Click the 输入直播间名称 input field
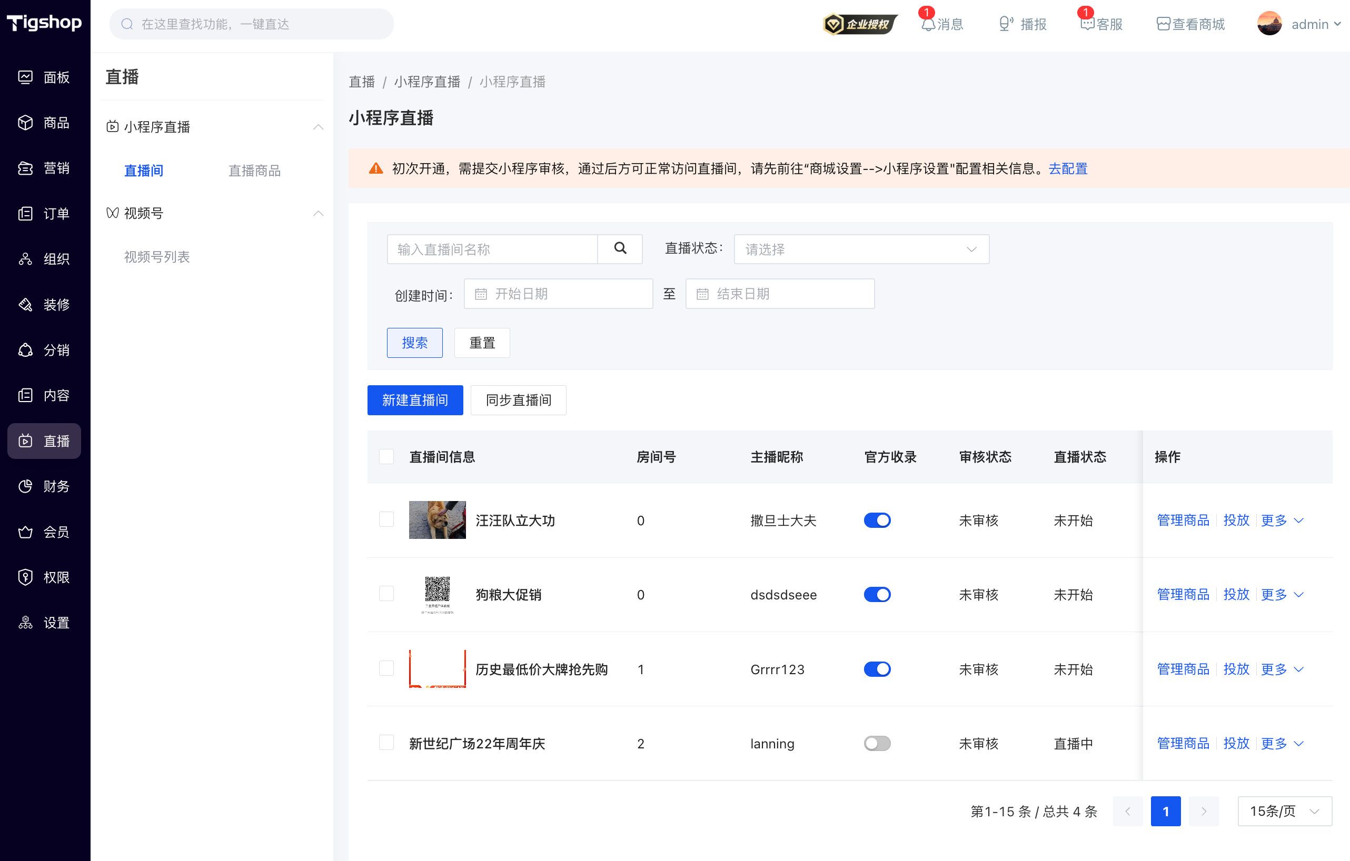This screenshot has width=1350, height=861. (x=492, y=249)
